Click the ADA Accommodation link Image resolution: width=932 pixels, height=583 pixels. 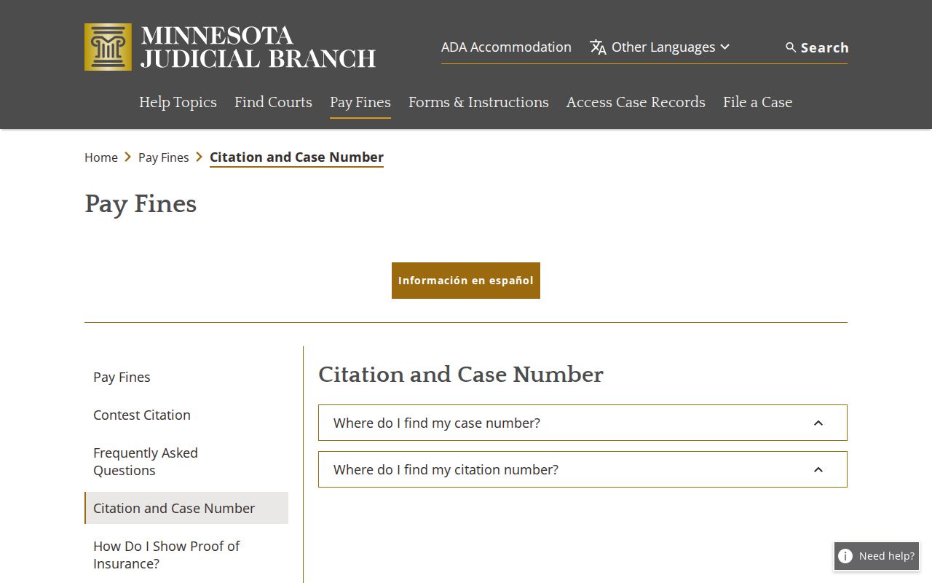click(506, 47)
